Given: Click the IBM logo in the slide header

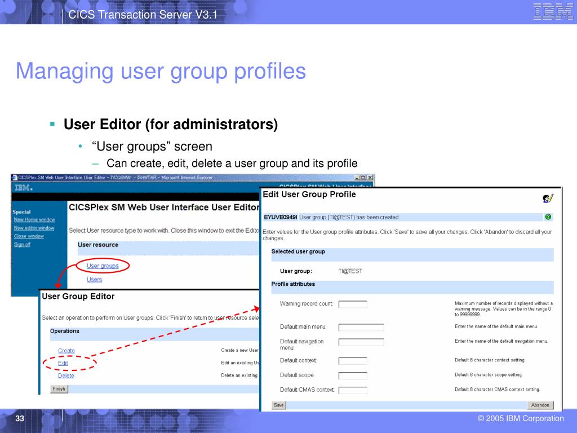Looking at the screenshot, I should pos(553,11).
